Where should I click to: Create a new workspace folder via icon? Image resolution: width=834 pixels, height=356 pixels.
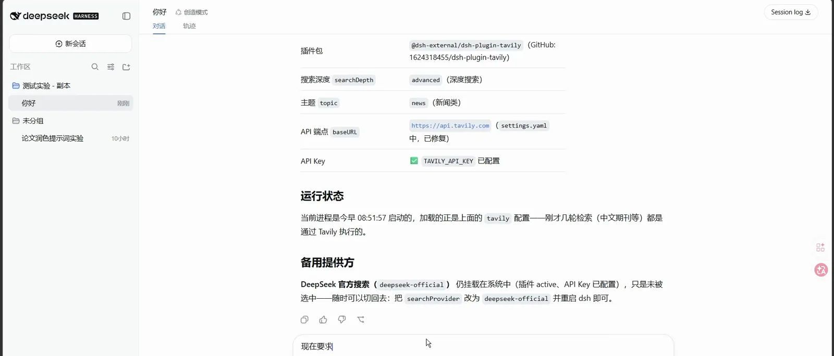click(x=126, y=67)
